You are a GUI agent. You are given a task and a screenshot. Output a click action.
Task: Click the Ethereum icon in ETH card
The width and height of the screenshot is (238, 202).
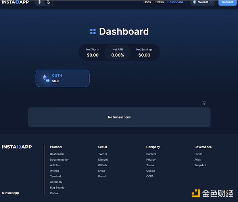45,78
